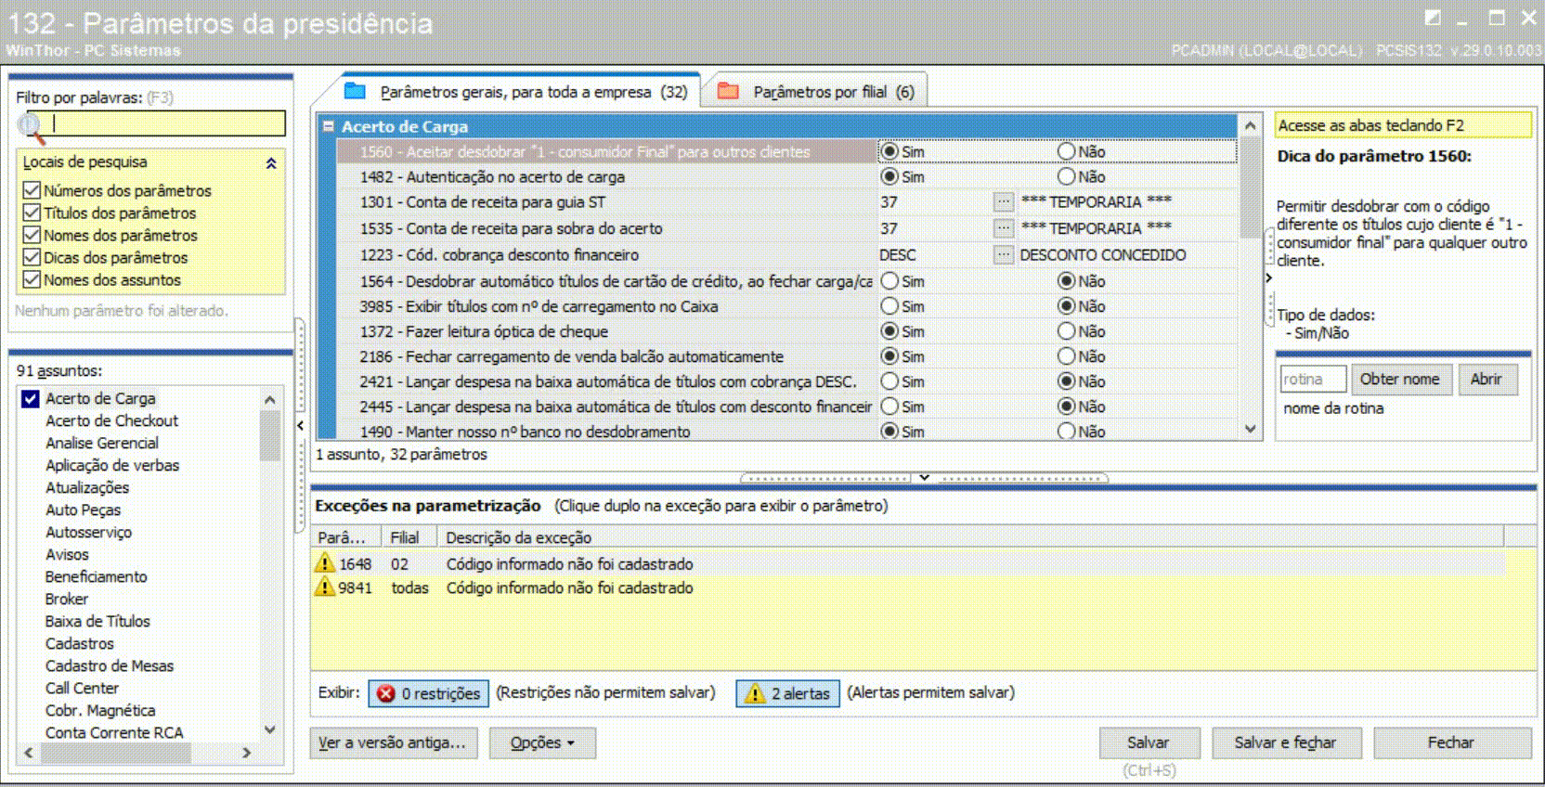Open lookup button for parameter 1301 conta ST
Viewport: 1545px width, 787px height.
(x=1004, y=201)
